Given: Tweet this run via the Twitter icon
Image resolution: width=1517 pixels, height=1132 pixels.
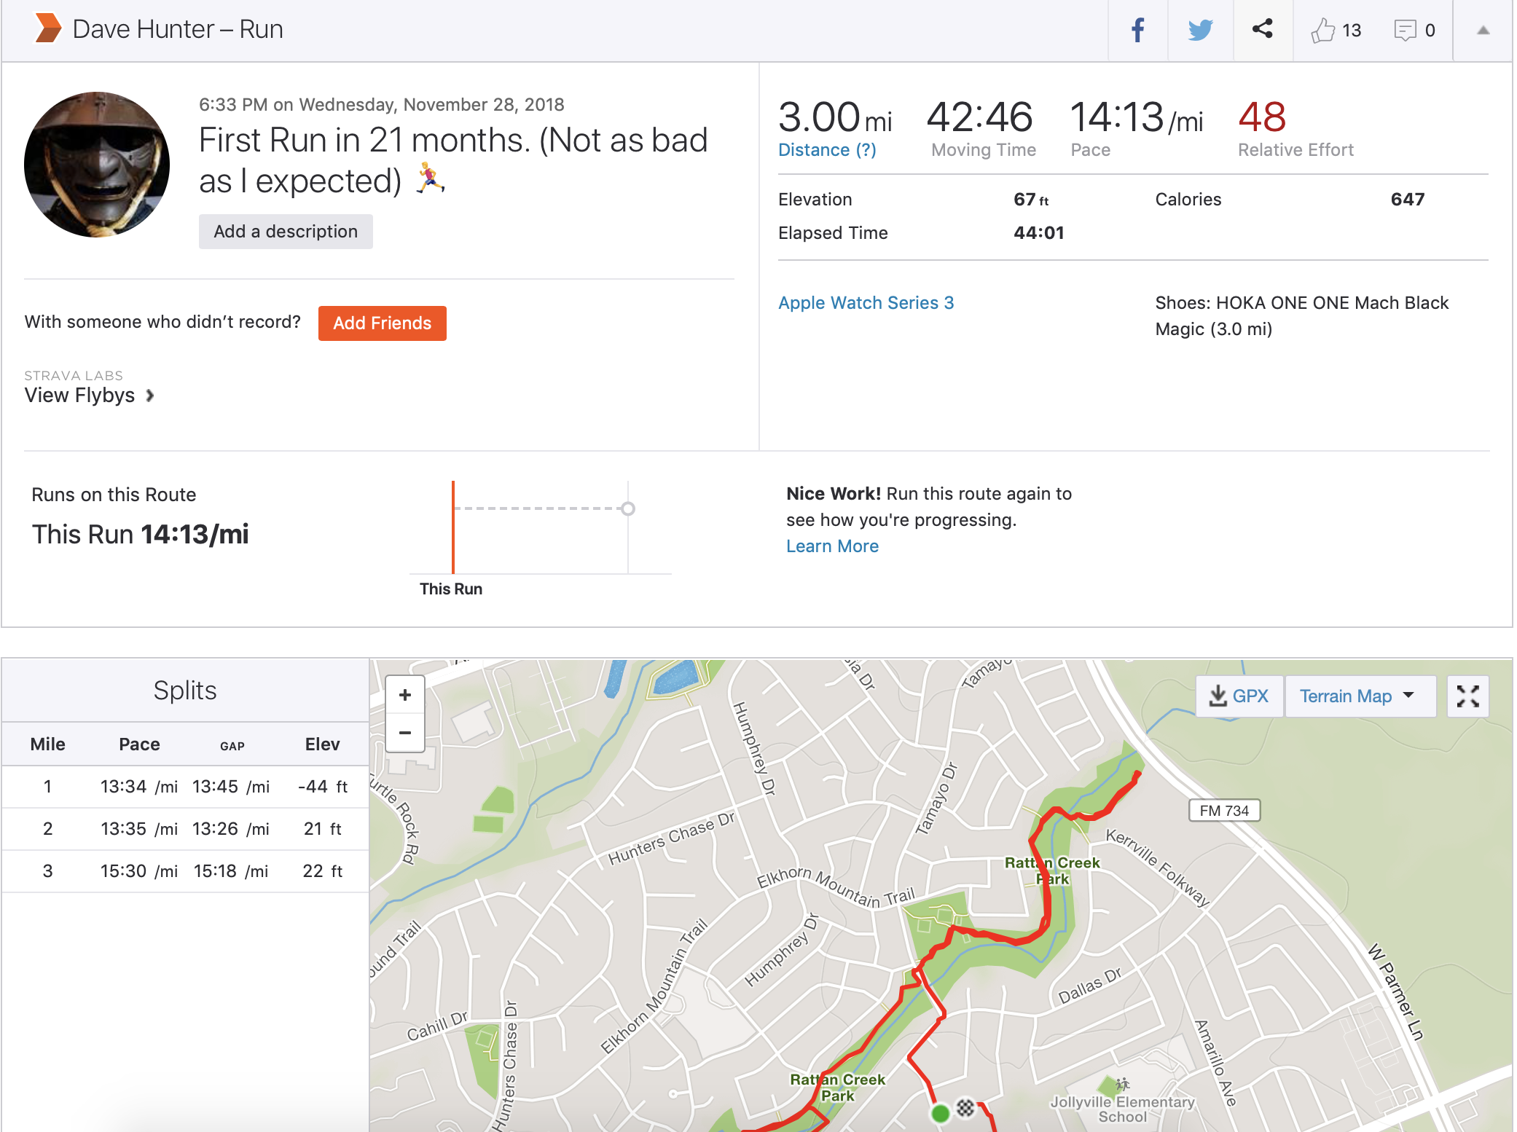Looking at the screenshot, I should 1200,30.
